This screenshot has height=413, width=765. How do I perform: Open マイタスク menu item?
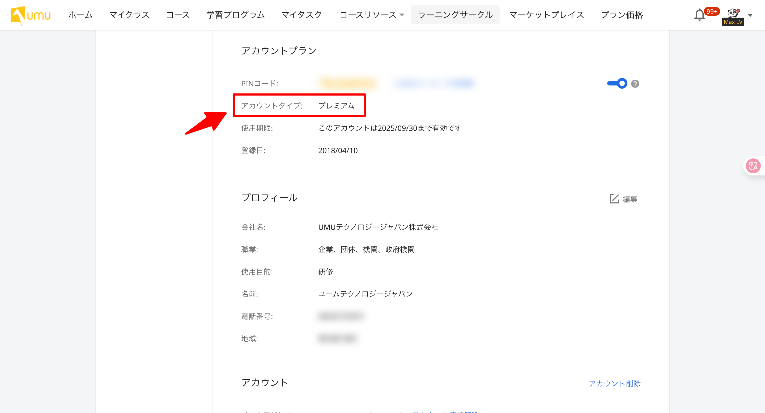click(302, 15)
